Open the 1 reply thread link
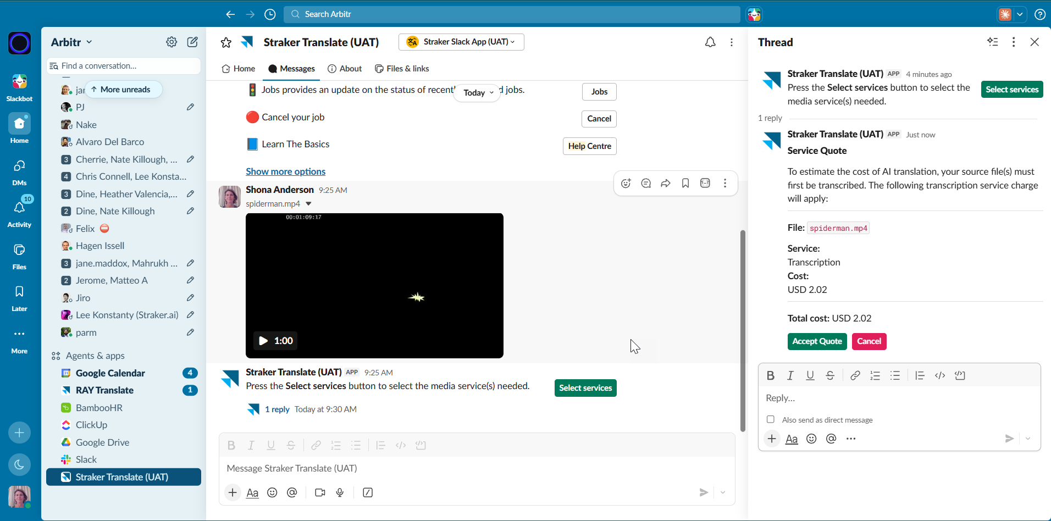 [277, 409]
